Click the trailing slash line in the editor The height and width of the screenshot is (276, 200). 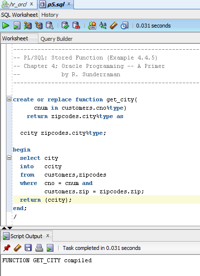[x=15, y=216]
